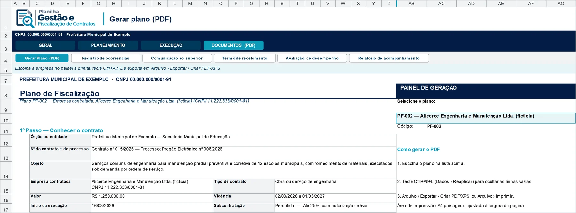Select row header 17
The width and height of the screenshot is (576, 213).
click(6, 208)
